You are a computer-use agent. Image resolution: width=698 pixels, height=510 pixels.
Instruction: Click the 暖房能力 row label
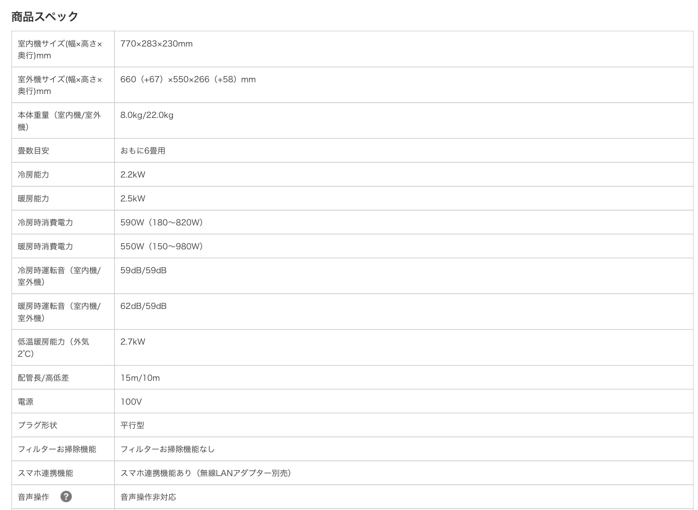pos(34,198)
